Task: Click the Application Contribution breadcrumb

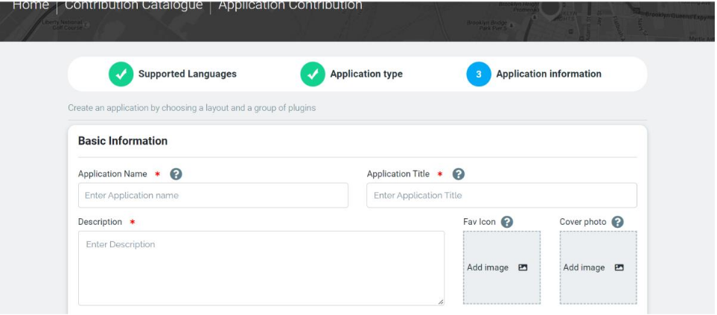Action: [290, 6]
